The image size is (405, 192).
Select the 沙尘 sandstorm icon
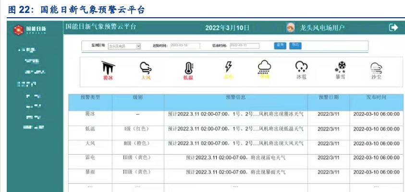point(376,68)
